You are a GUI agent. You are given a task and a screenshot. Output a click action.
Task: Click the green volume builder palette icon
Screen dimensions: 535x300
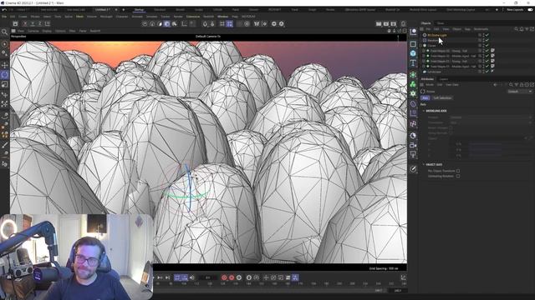[413, 84]
